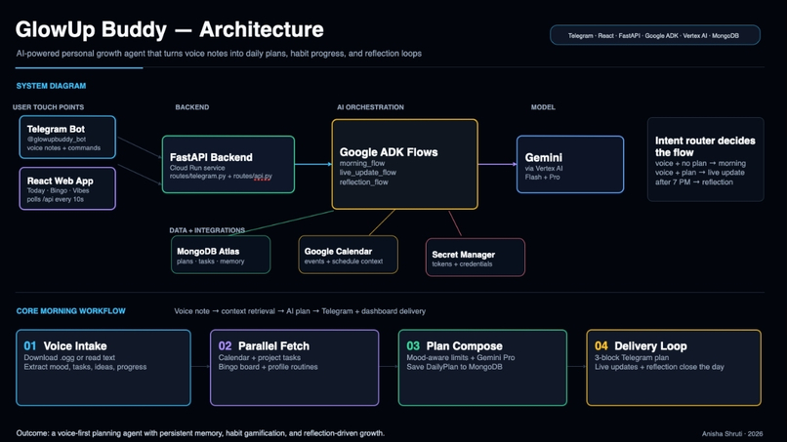Select the 02 Parallel Fetch step
Viewport: 787px width, 442px height.
pos(295,367)
